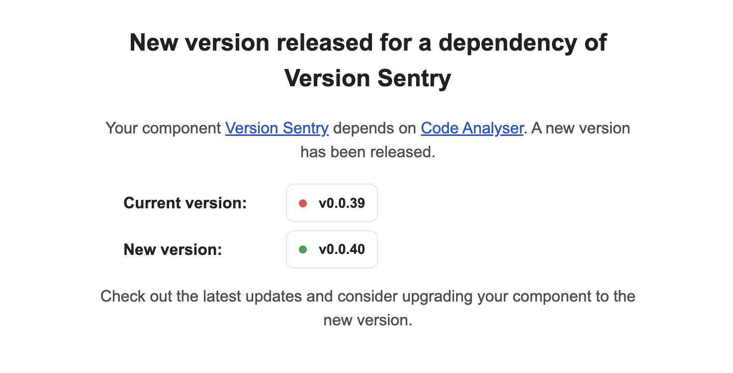Click the closing "new version." line
This screenshot has height=373, width=733.
(368, 320)
